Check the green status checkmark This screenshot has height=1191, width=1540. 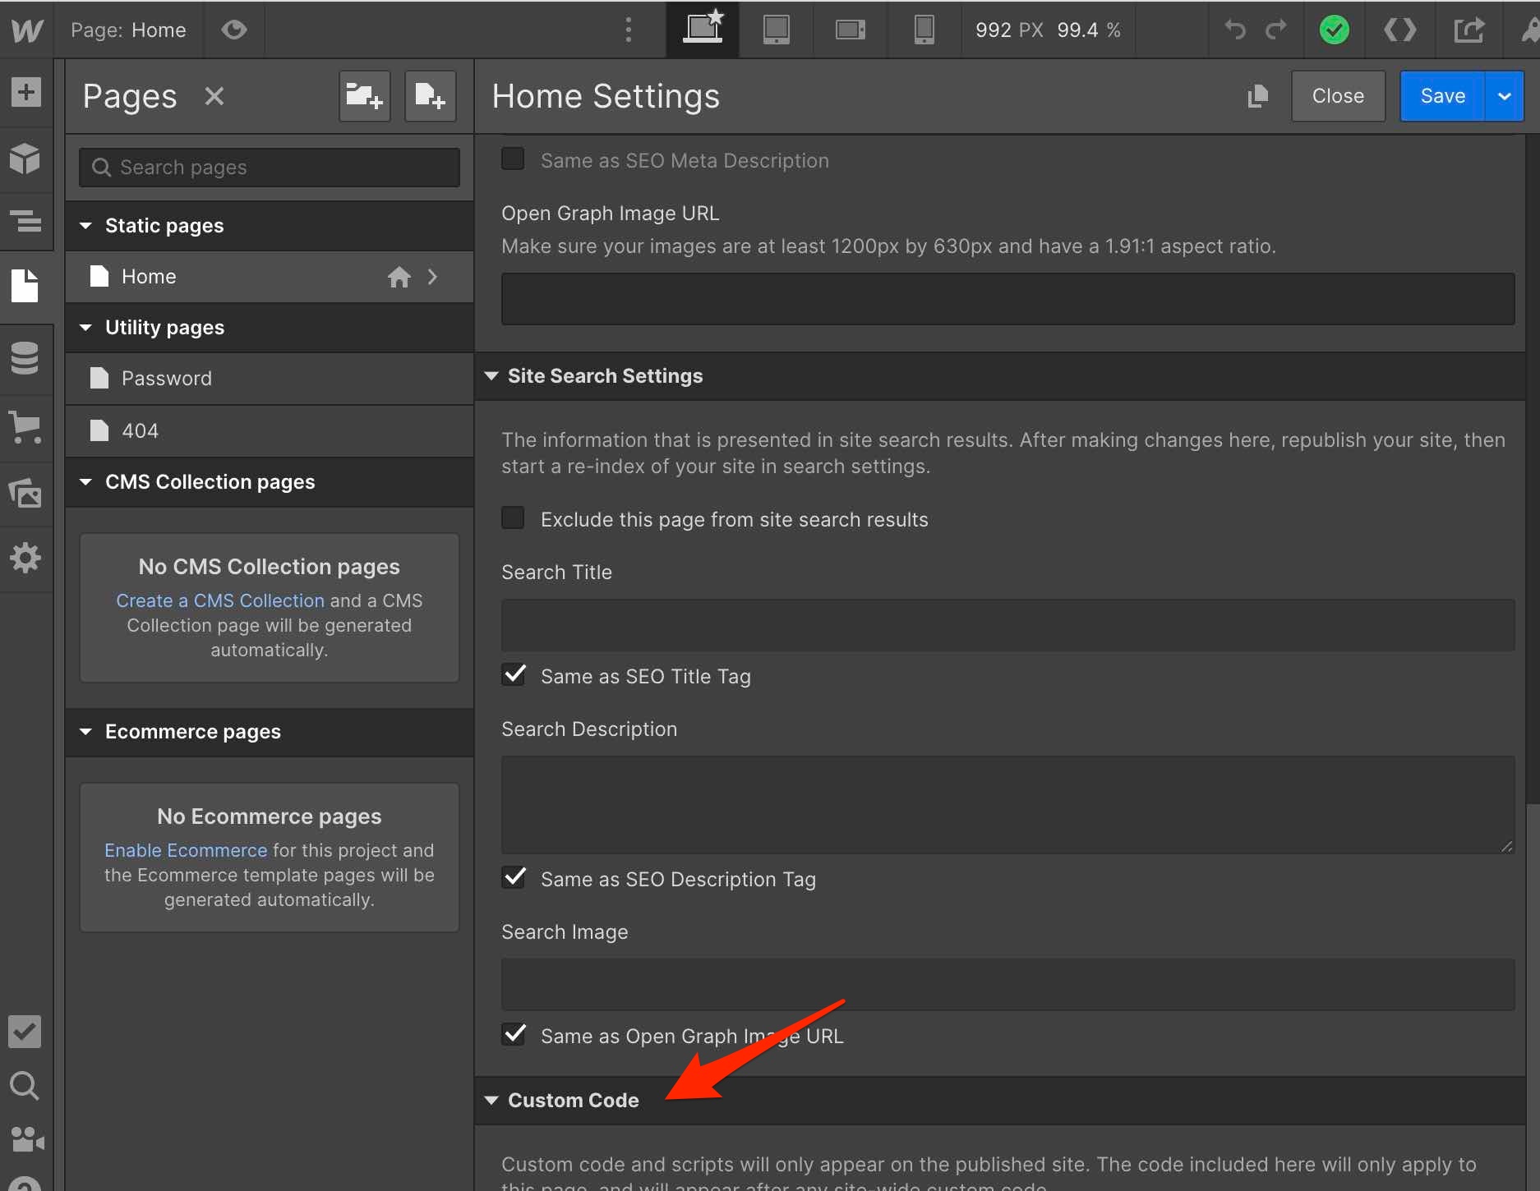tap(1334, 30)
